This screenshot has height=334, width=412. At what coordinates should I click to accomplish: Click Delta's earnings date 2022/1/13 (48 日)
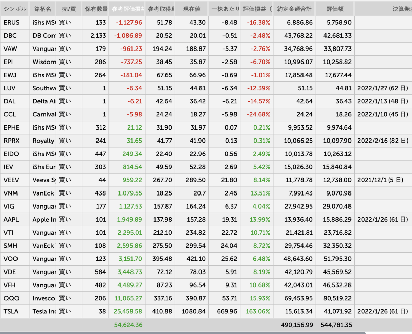(x=382, y=101)
